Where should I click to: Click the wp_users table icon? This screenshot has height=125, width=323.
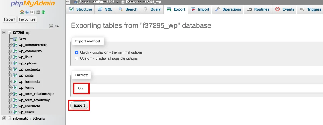coord(15,112)
